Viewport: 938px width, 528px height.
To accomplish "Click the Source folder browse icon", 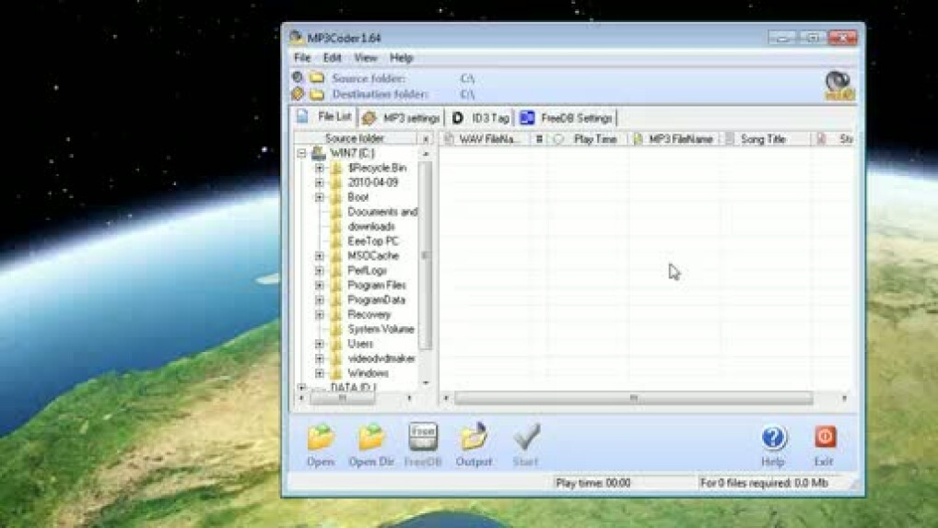I will 316,79.
